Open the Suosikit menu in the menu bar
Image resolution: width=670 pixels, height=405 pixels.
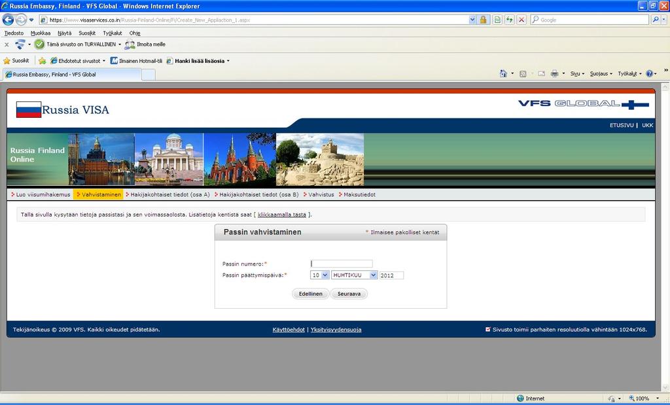coord(87,33)
